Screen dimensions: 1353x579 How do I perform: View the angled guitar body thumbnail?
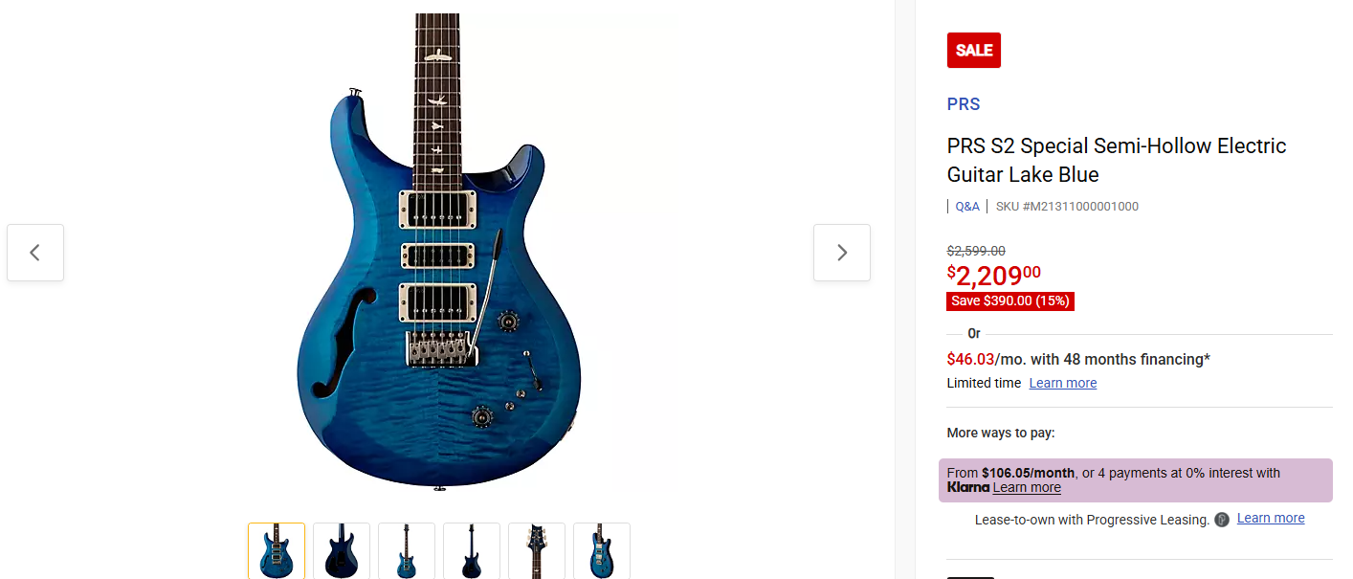(602, 551)
